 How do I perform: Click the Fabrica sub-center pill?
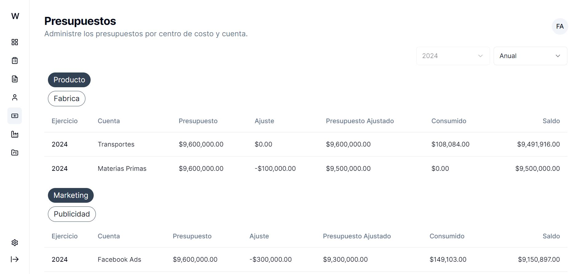click(67, 99)
